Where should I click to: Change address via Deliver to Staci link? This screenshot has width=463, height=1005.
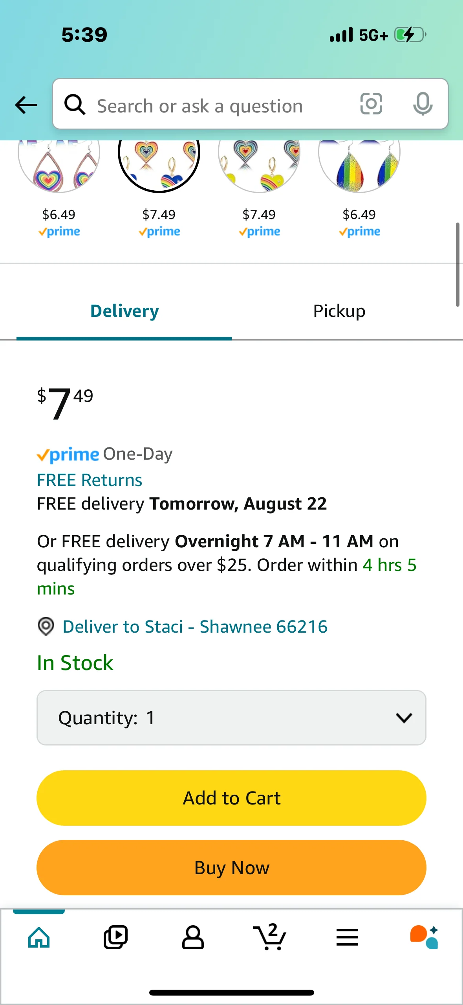click(195, 627)
